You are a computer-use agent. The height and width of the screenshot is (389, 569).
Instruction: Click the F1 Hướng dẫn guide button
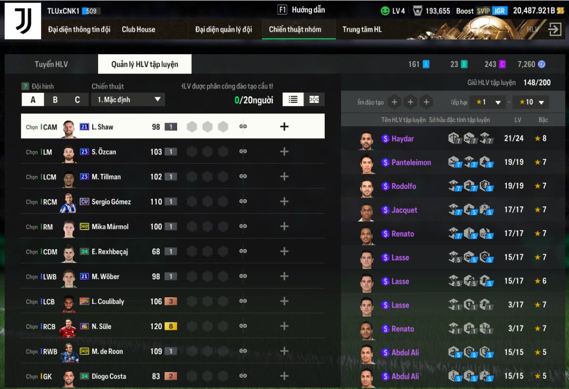[x=301, y=10]
